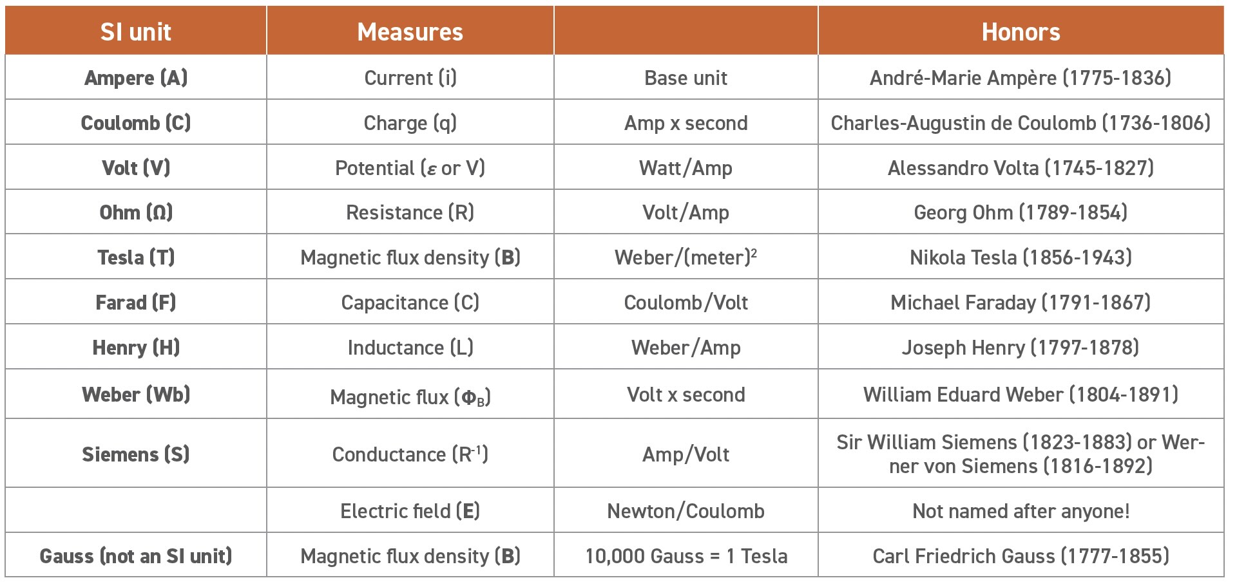
Task: Click the "Weber (Wb)" unit cell
Action: coord(136,395)
